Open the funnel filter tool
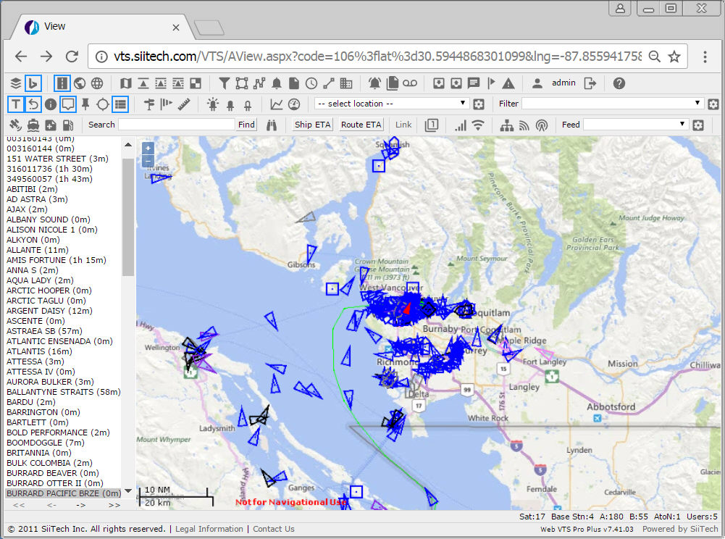The image size is (725, 539). (x=224, y=83)
